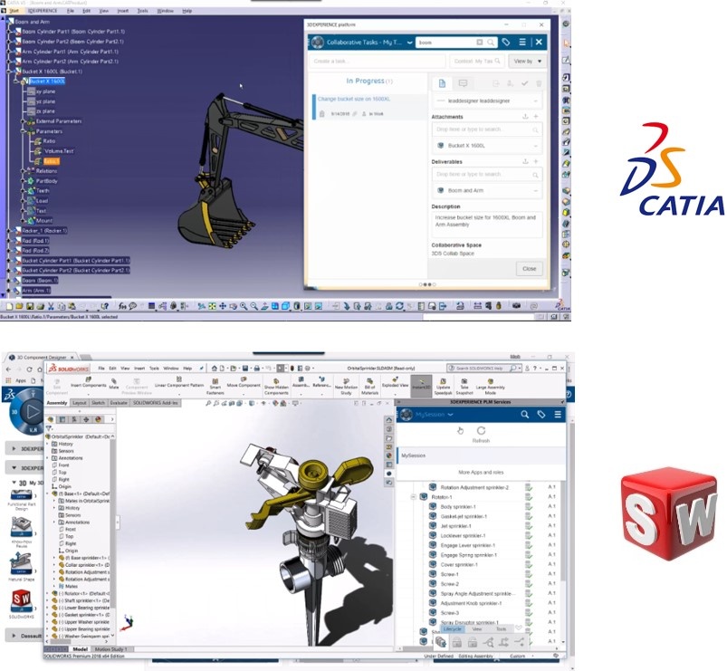727x671 pixels.
Task: Click the Create a task input field
Action: coord(378,62)
